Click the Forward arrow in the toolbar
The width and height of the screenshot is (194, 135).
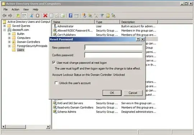click(10, 16)
